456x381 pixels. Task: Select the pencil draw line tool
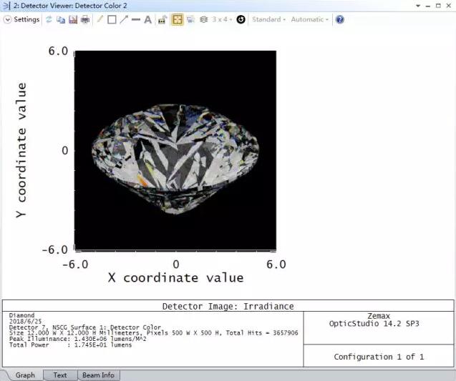[x=100, y=19]
